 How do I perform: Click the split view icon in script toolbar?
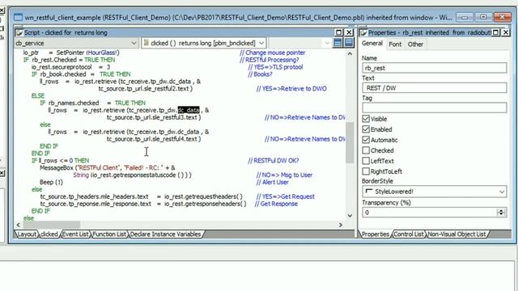[x=338, y=43]
